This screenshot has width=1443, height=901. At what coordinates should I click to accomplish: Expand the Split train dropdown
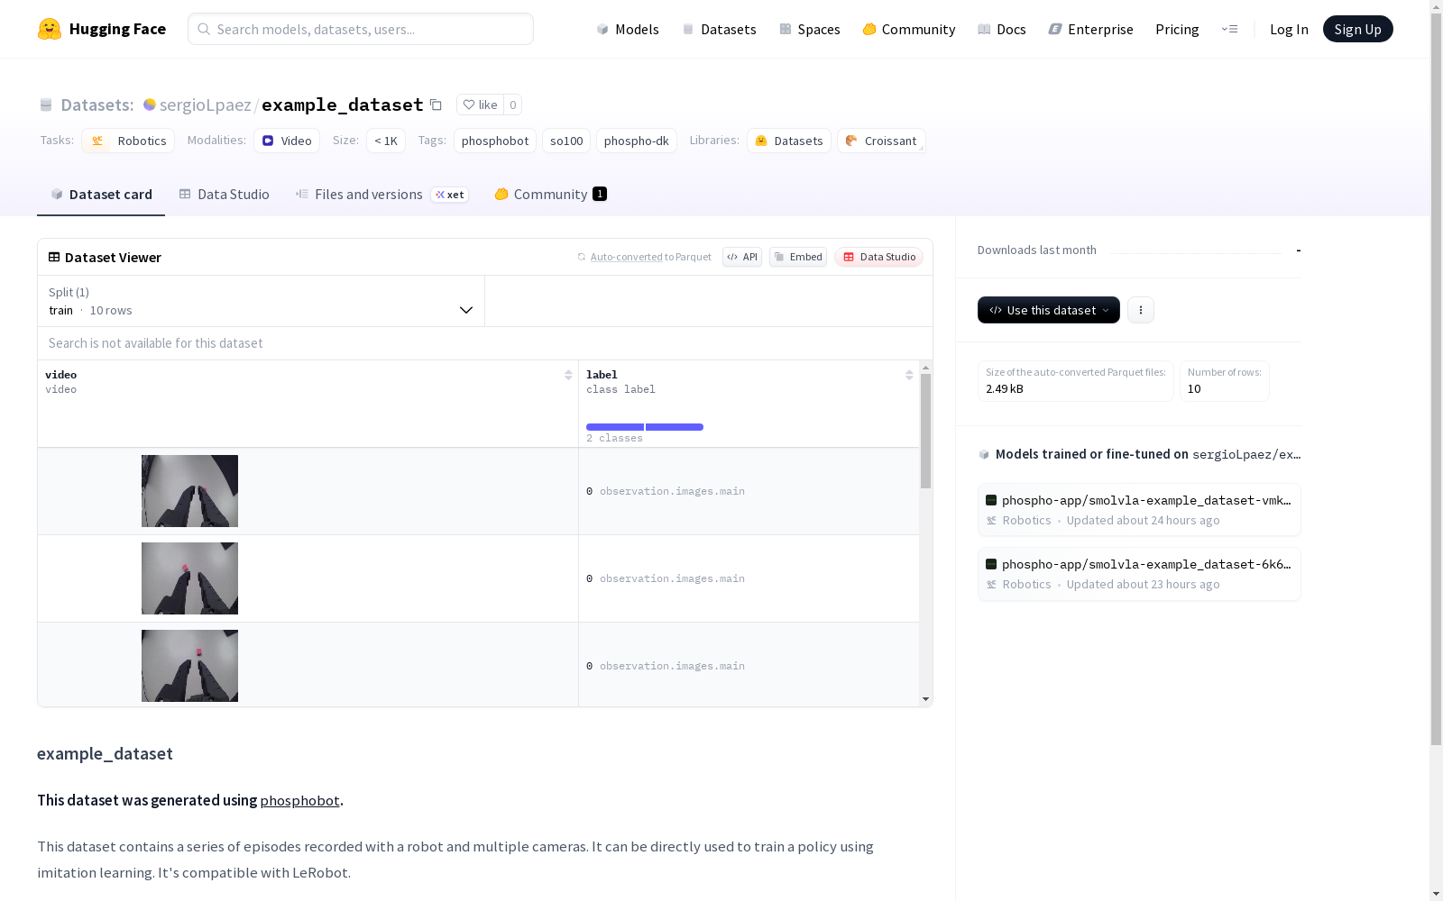pos(262,301)
